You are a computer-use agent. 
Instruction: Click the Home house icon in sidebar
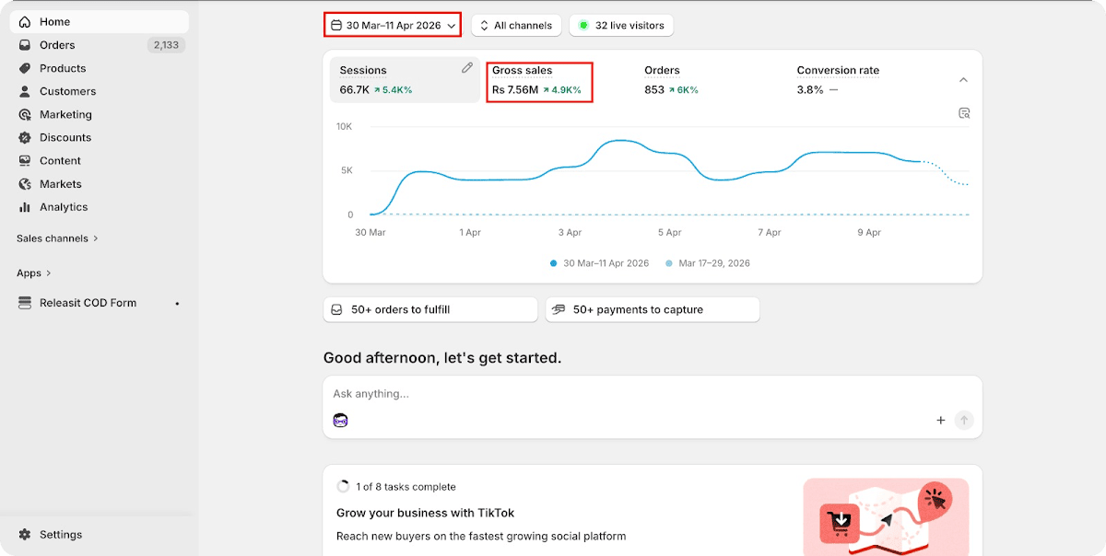[25, 22]
